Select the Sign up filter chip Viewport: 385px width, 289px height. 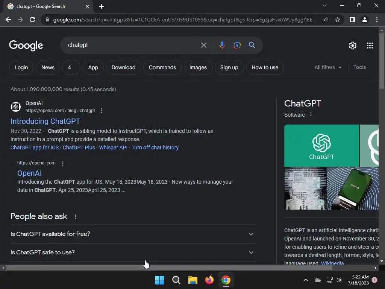tap(229, 67)
